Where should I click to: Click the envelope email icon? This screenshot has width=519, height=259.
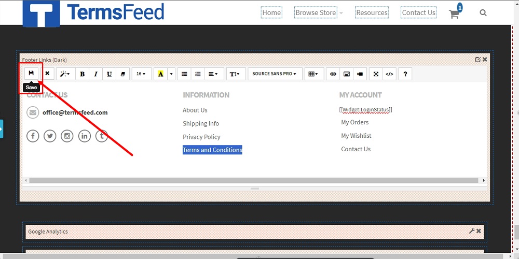click(33, 112)
